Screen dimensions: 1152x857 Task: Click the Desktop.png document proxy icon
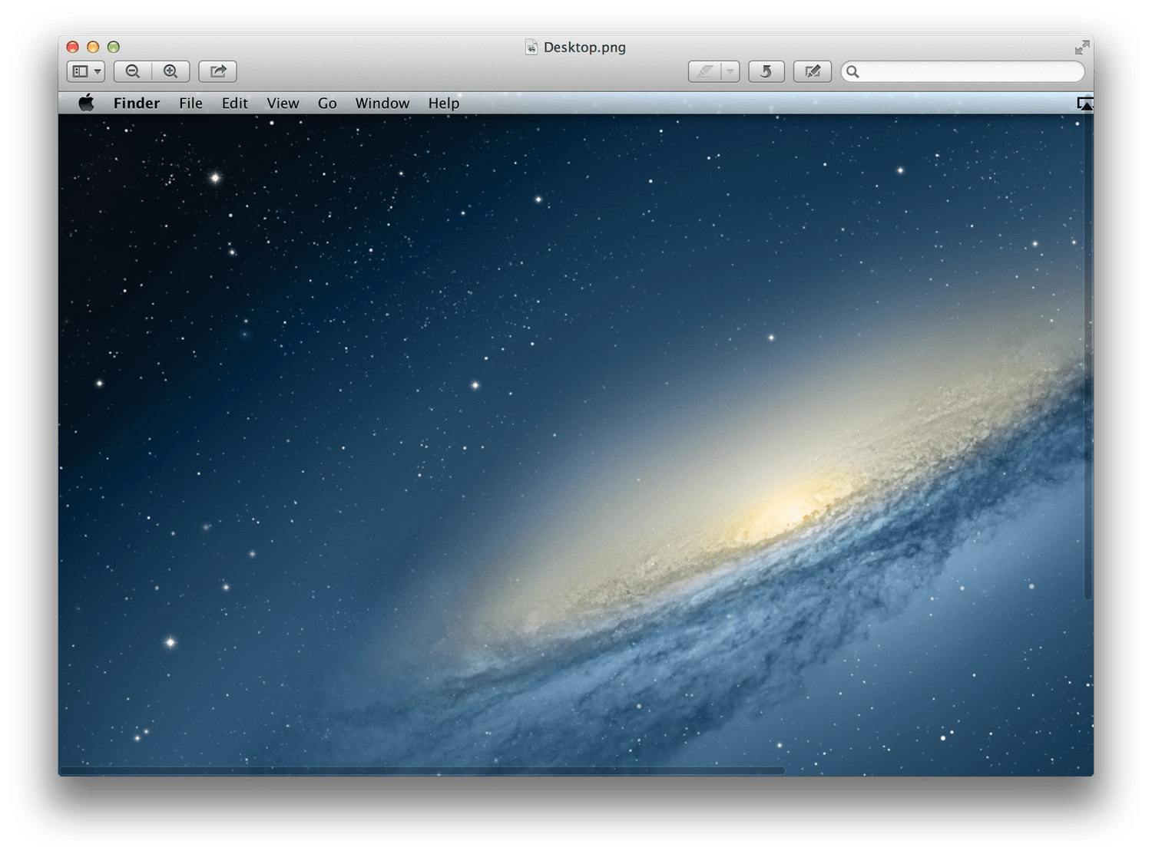[x=531, y=48]
